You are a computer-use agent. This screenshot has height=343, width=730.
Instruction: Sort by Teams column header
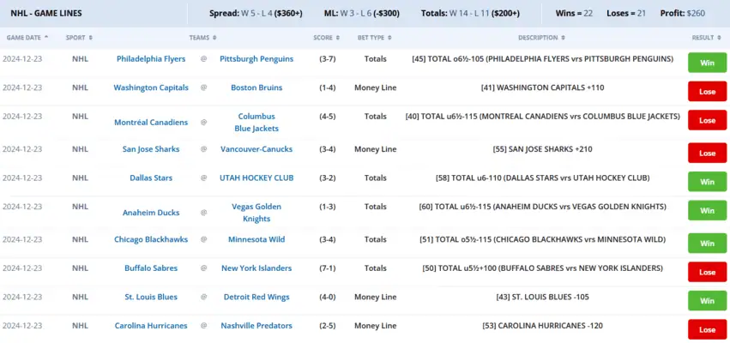click(202, 38)
